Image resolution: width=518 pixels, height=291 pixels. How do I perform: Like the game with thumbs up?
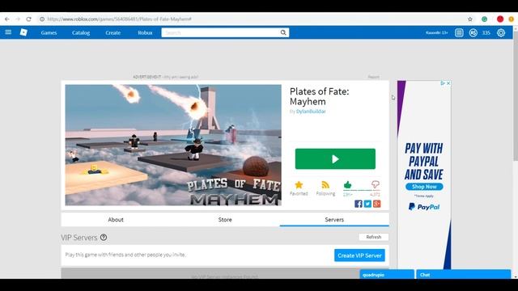[347, 185]
